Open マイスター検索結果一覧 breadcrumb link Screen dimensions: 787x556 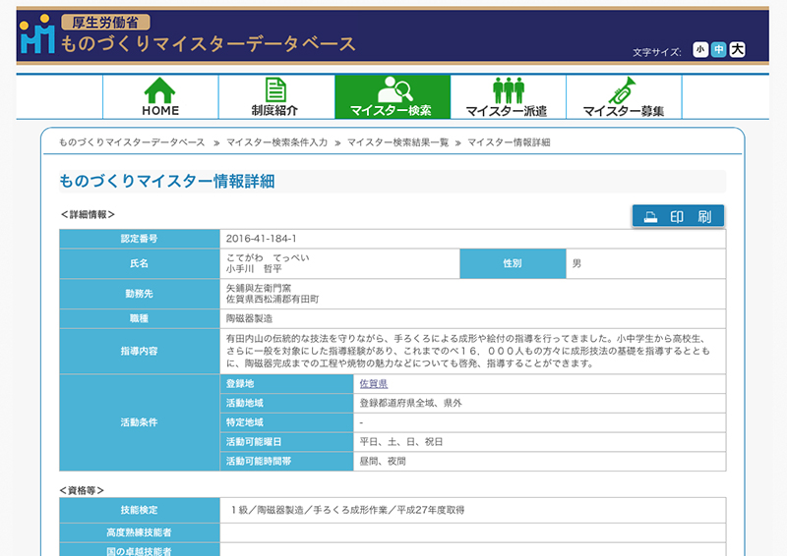(x=397, y=142)
